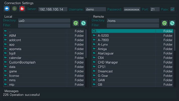Image resolution: width=179 pixels, height=101 pixels.
Task: Select the AtariJaguar remote folder
Action: [133, 53]
